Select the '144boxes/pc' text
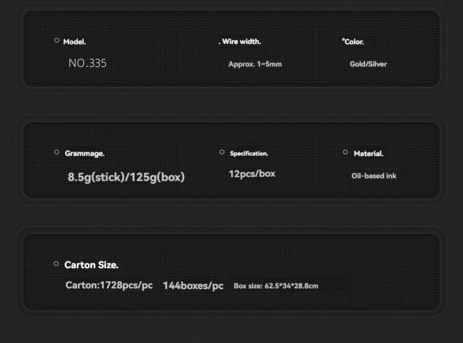463x343 pixels. pyautogui.click(x=193, y=286)
